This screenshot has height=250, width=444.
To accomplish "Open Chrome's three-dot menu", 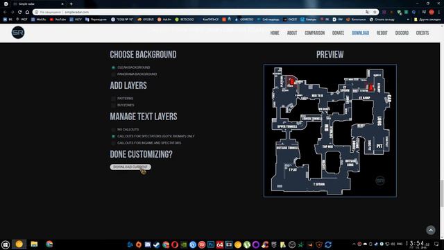I will pos(439,12).
